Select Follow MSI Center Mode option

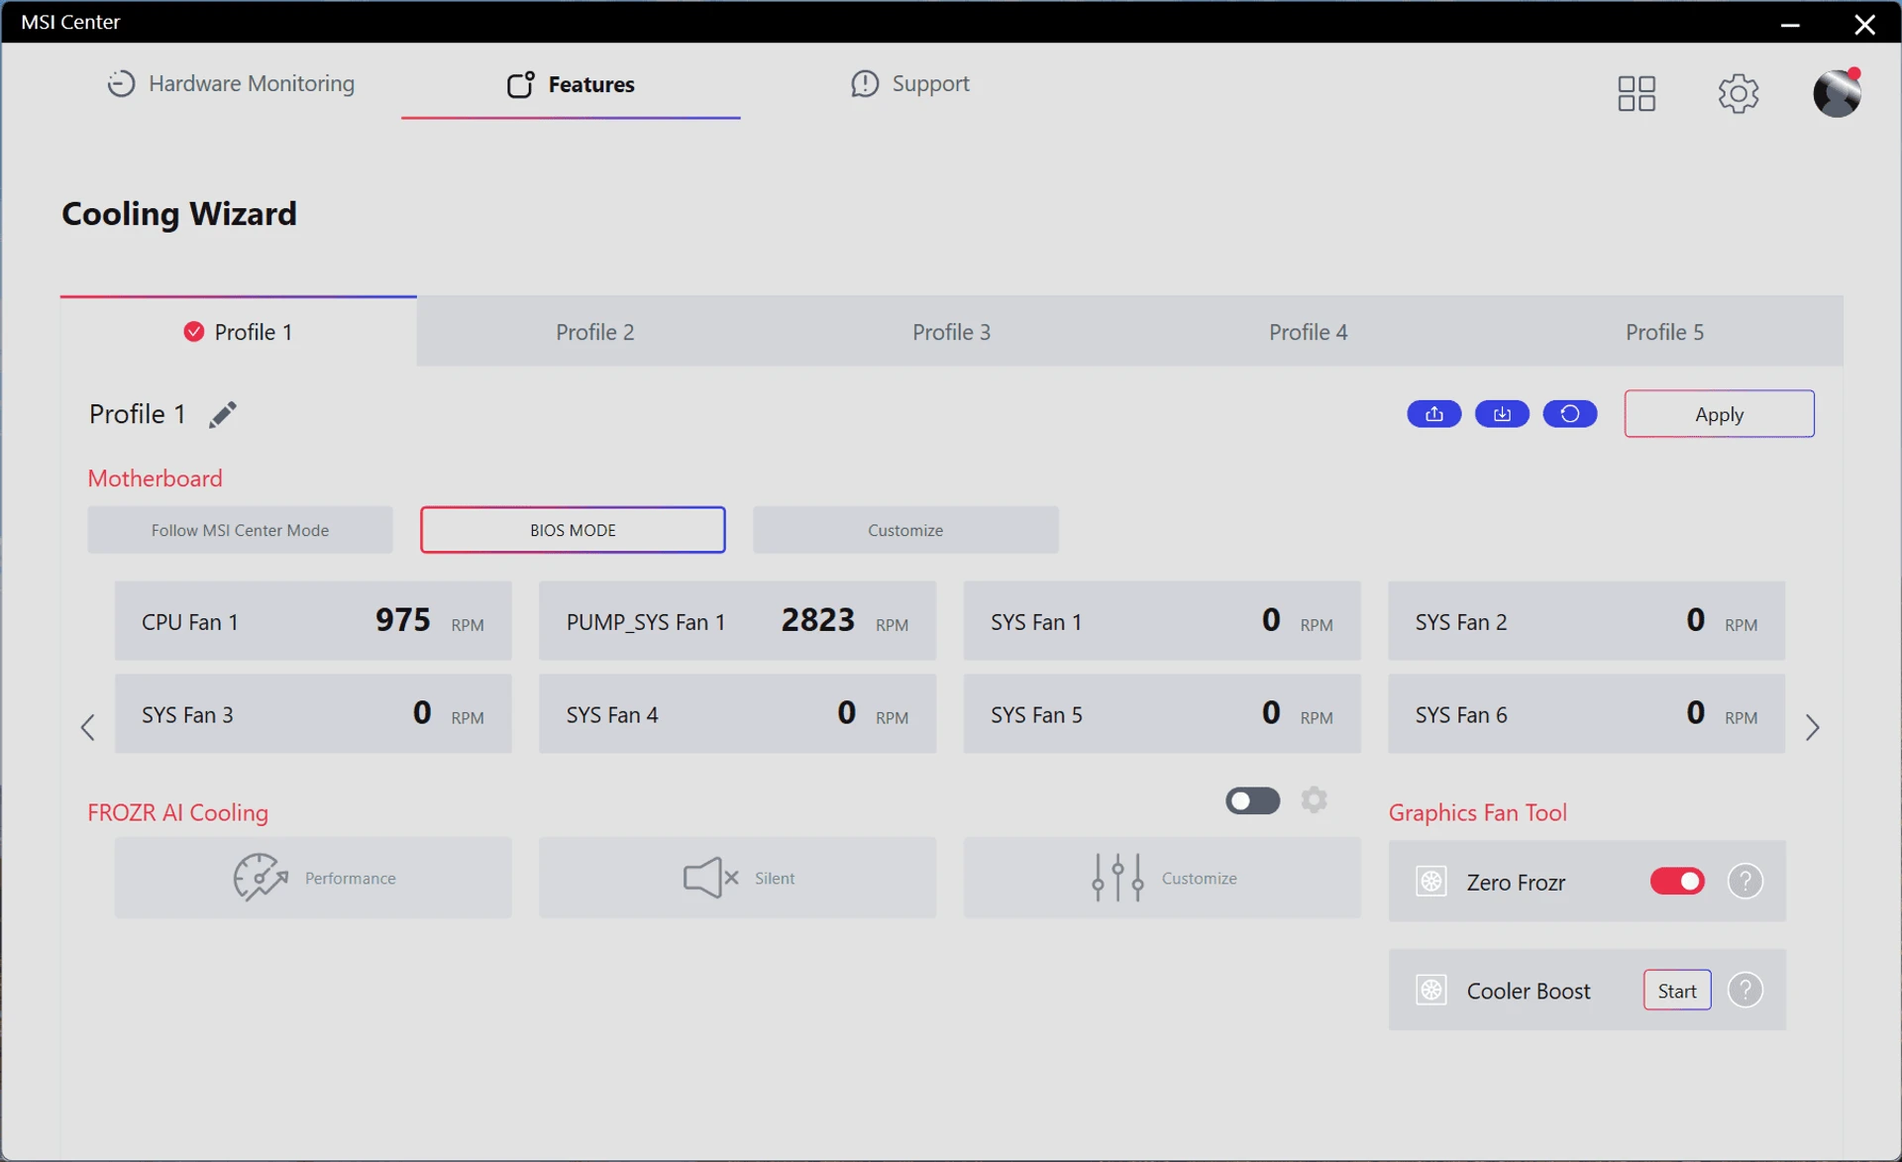pos(240,530)
